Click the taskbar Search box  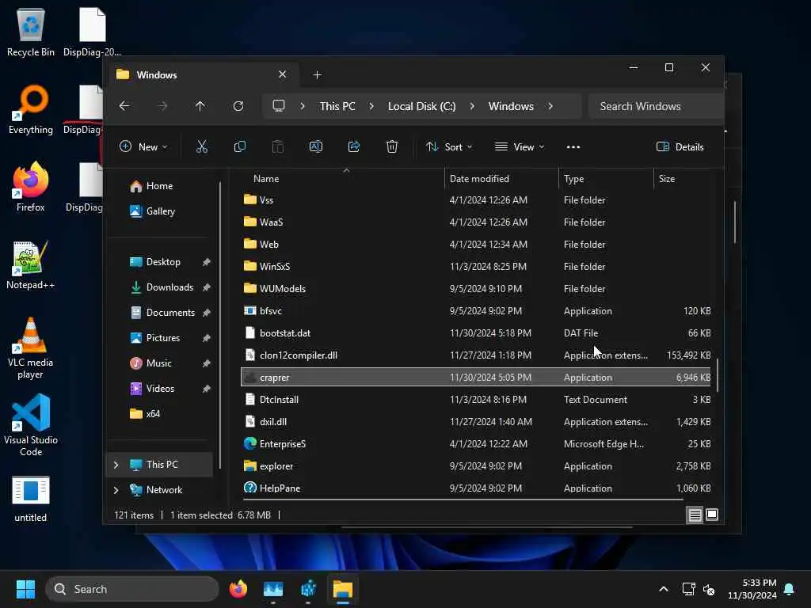pos(132,589)
